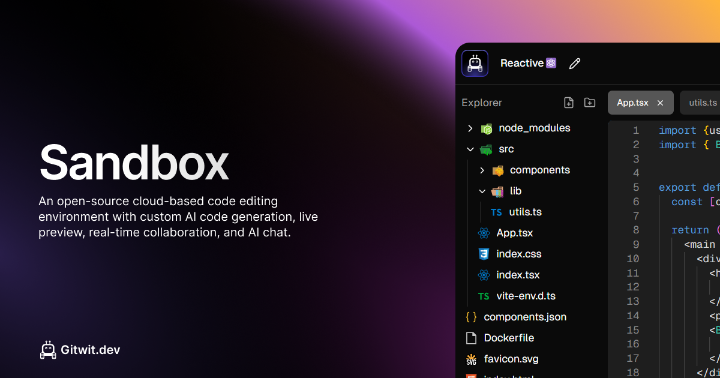
Task: Expand the node_modules folder
Action: click(x=470, y=128)
